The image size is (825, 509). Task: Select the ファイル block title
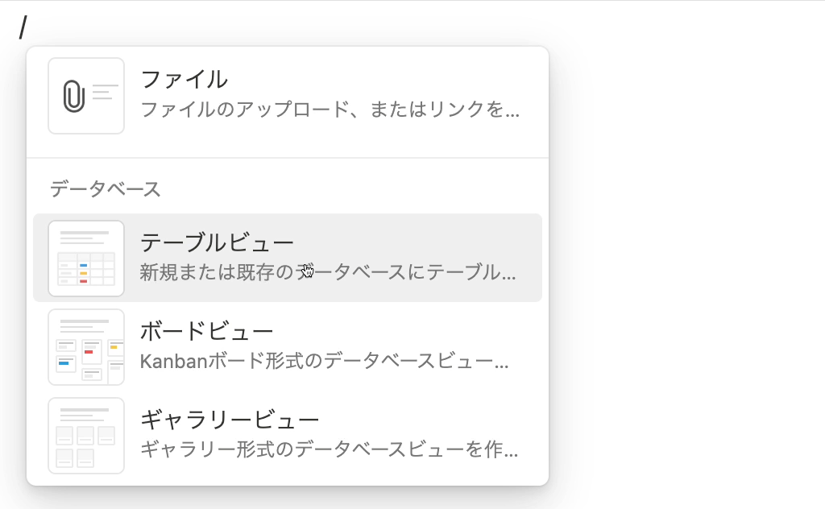point(184,80)
